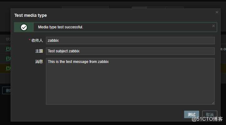Click the partially hidden button behind dialog
The height and width of the screenshot is (125, 226).
(7, 90)
